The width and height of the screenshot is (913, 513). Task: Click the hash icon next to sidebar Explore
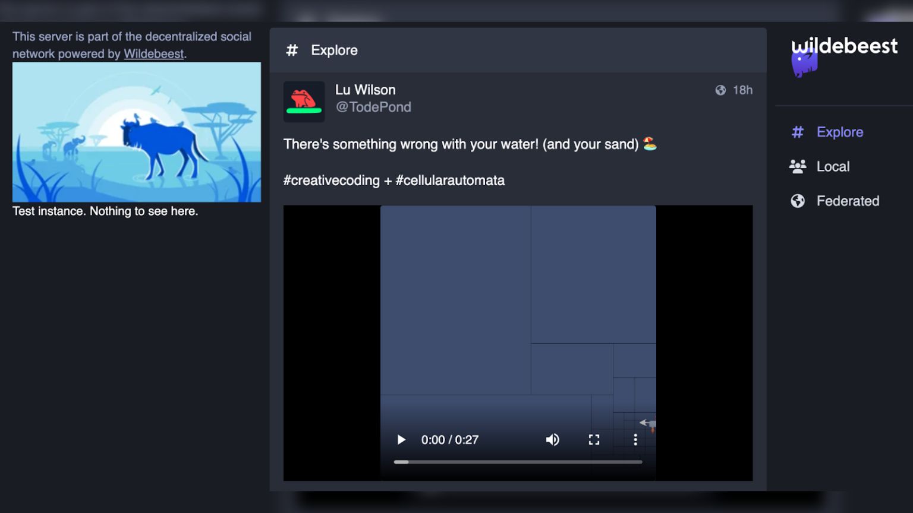tap(798, 132)
